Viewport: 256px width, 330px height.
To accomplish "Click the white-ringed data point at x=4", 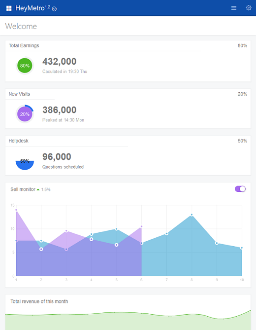I will click(92, 239).
